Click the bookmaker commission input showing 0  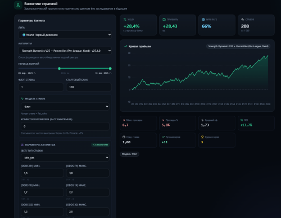[x=65, y=126]
